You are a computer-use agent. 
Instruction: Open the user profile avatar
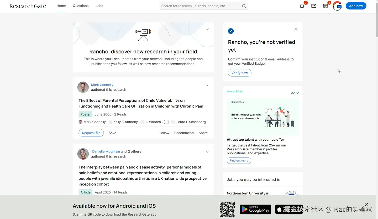(337, 6)
